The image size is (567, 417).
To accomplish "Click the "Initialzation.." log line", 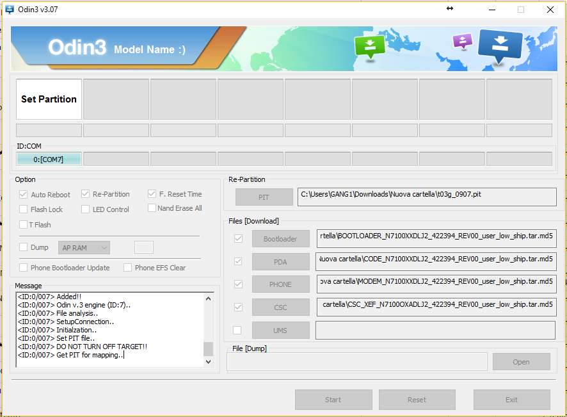I will 57,330.
